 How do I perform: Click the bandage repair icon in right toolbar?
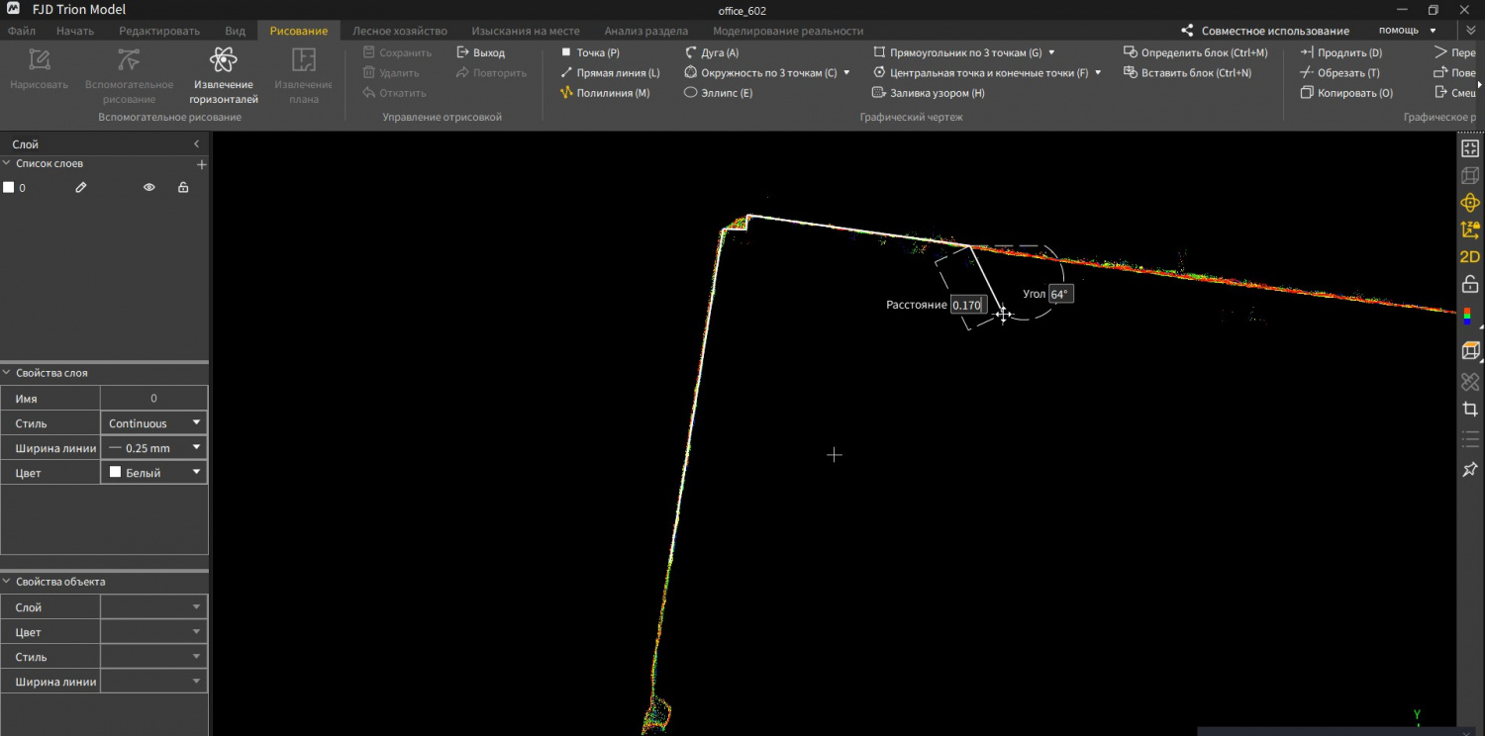pos(1470,381)
